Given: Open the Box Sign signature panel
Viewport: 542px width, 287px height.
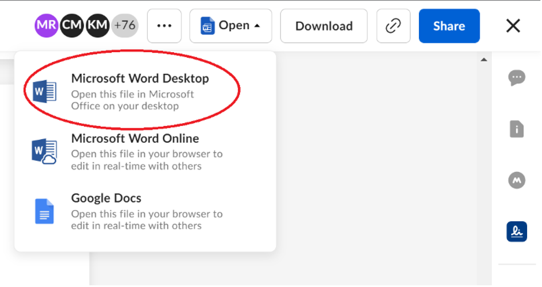Looking at the screenshot, I should (x=517, y=231).
